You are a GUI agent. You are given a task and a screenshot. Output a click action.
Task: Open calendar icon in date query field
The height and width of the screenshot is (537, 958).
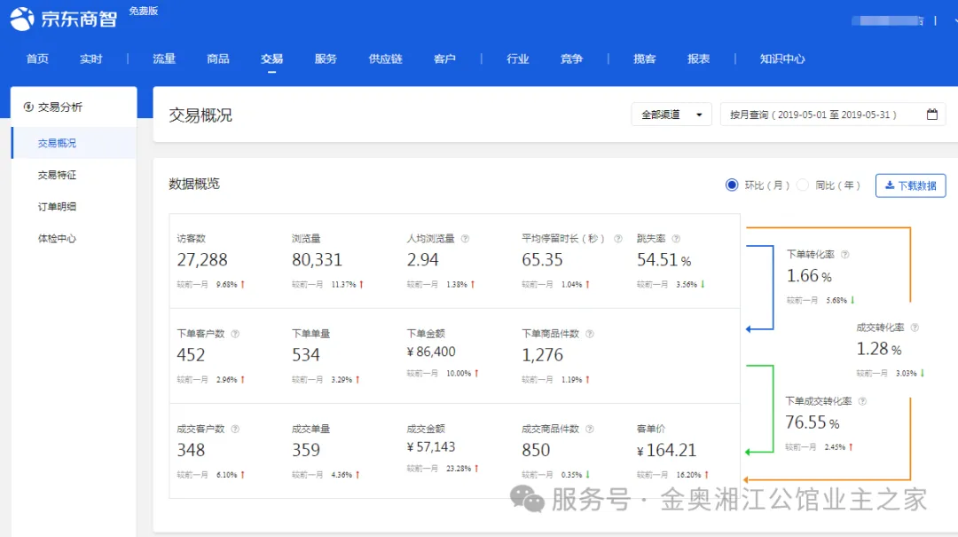coord(931,115)
